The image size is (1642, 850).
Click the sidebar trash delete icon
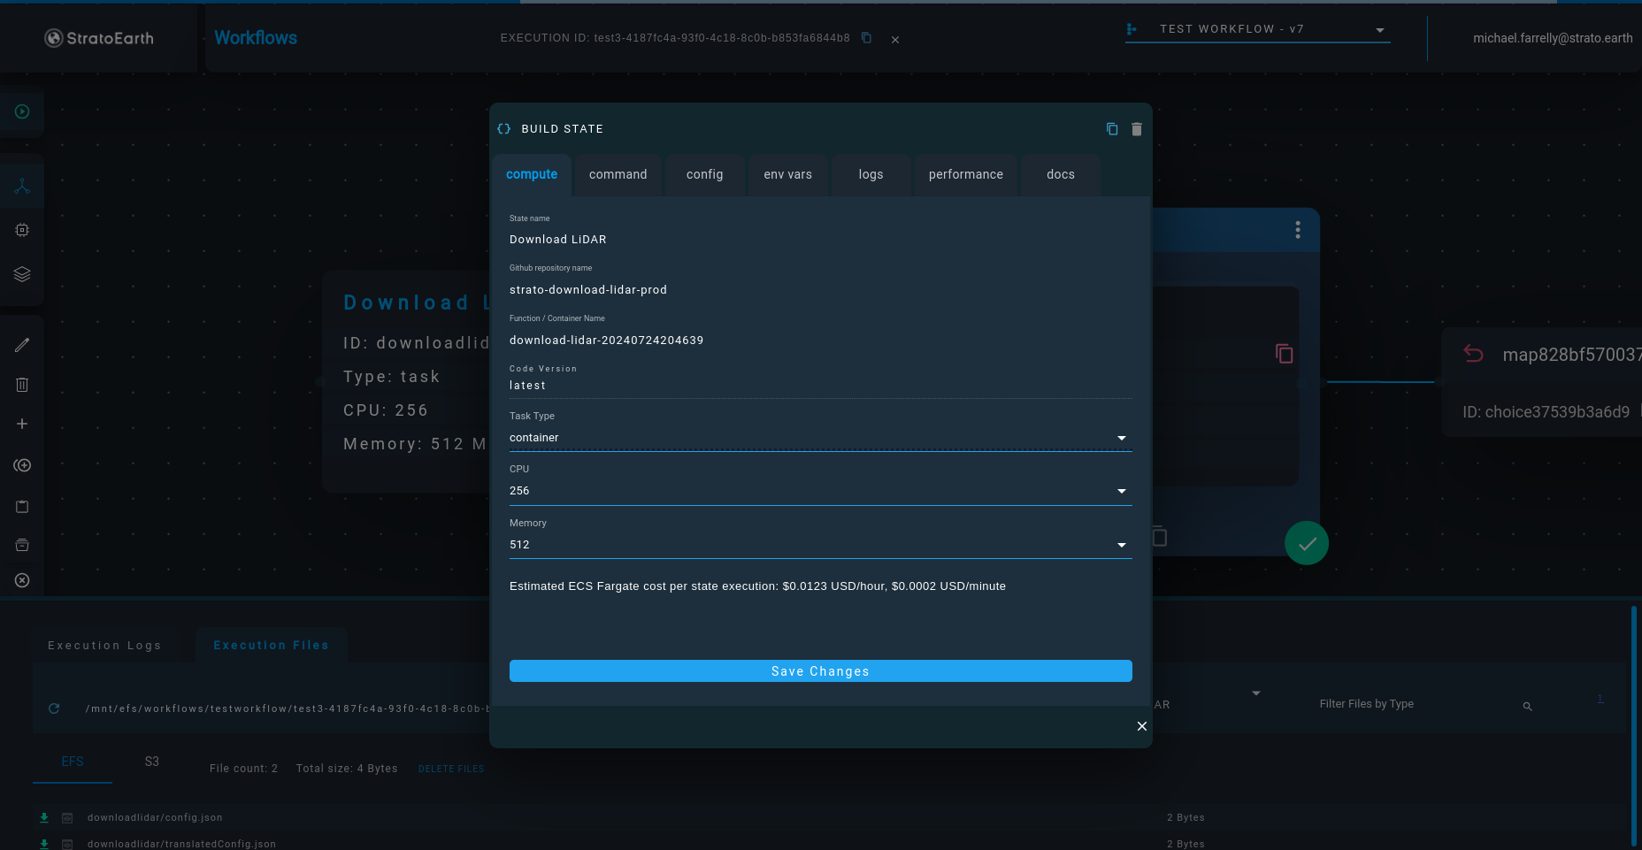(x=22, y=385)
